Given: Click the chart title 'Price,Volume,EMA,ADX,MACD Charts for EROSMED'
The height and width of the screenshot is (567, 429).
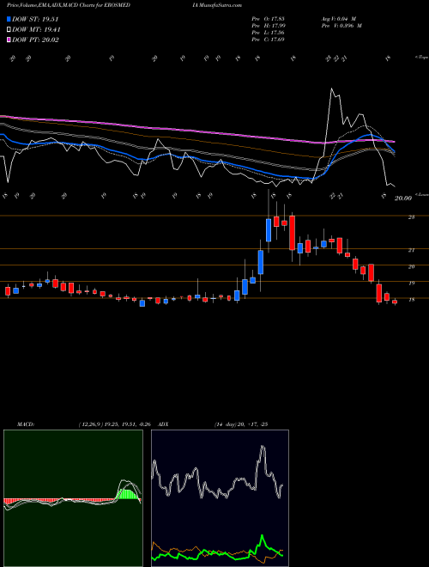Looking at the screenshot, I should [69, 5].
